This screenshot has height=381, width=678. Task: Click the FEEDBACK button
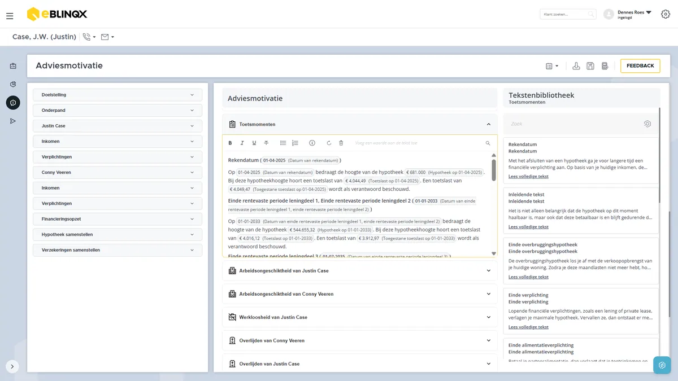(x=640, y=66)
